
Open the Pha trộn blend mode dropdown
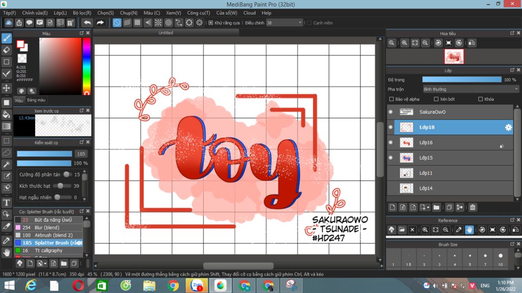pos(471,90)
